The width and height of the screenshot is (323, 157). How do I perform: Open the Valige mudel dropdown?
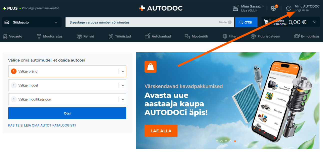pyautogui.click(x=67, y=85)
